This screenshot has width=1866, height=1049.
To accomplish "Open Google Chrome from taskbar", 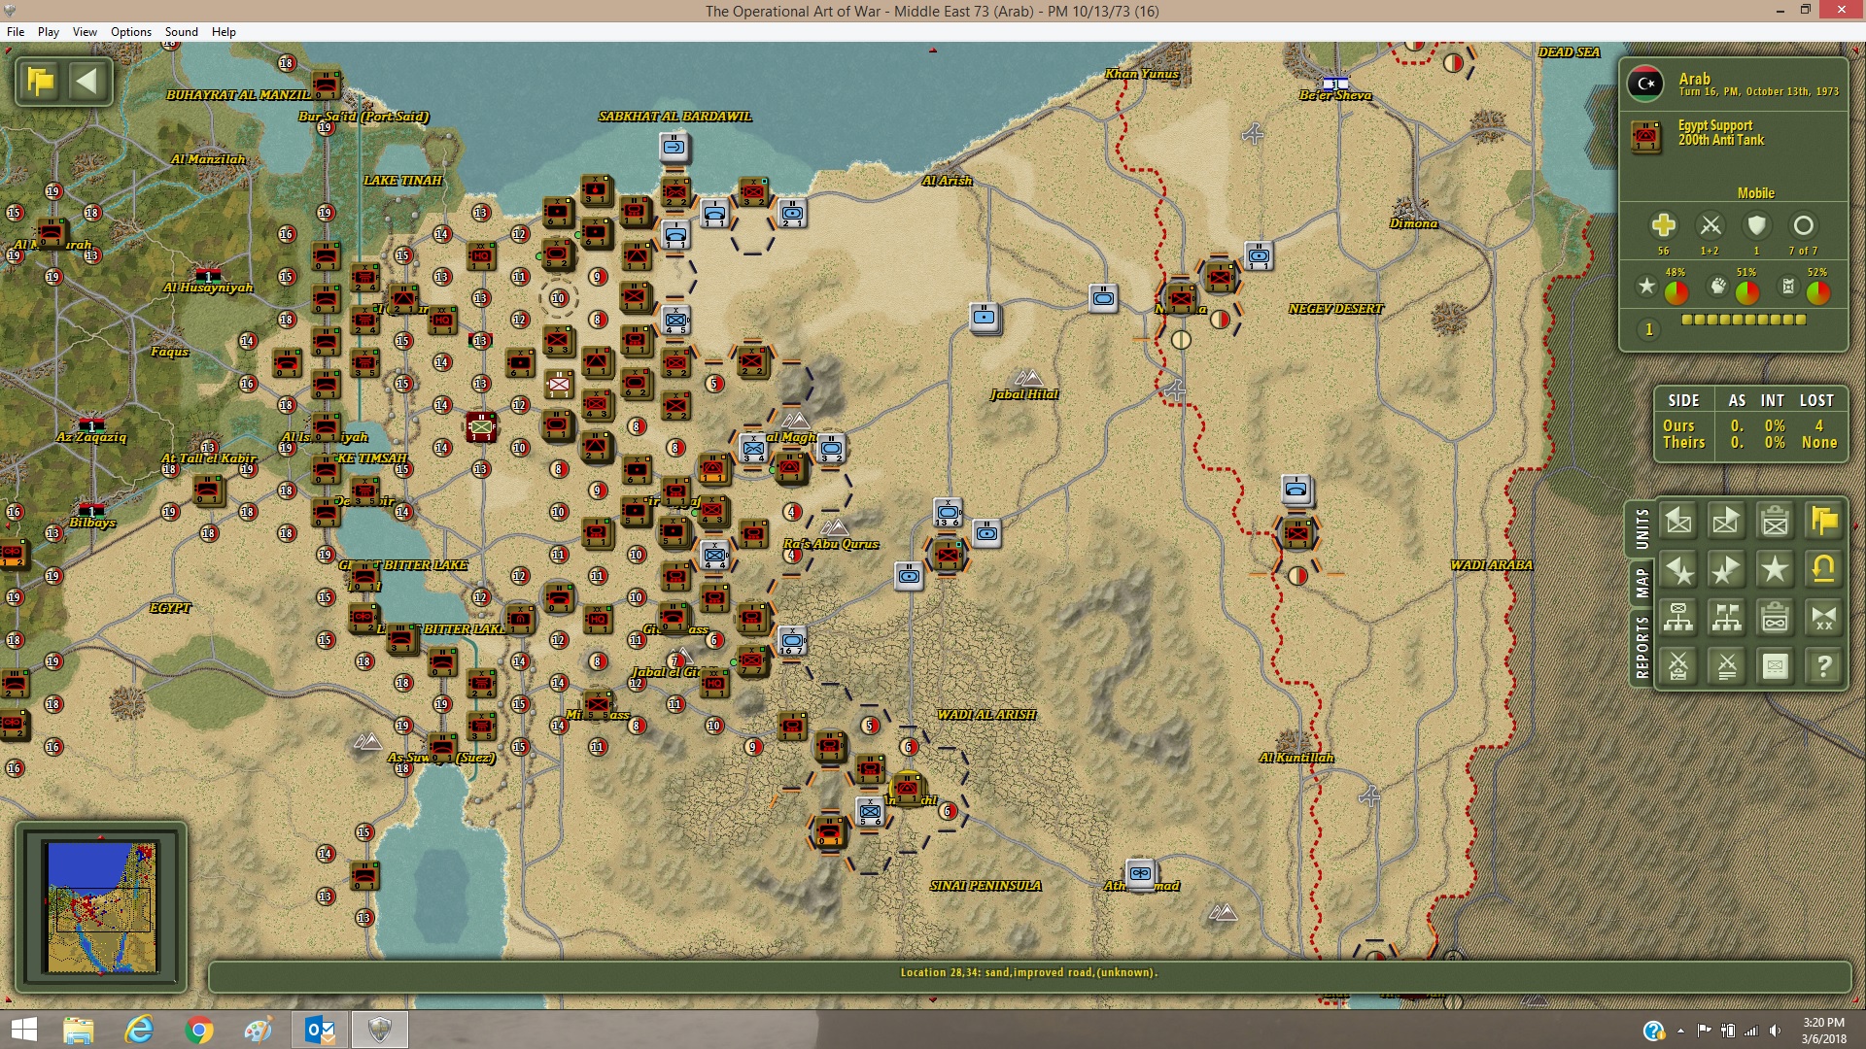I will coord(199,1030).
